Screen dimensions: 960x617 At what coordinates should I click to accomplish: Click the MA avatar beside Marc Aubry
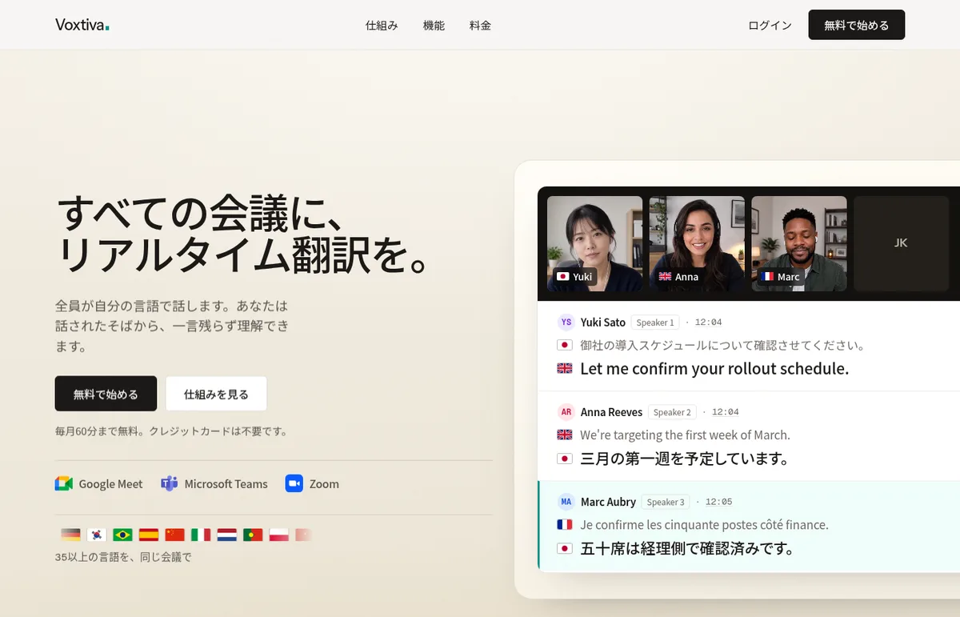coord(566,502)
